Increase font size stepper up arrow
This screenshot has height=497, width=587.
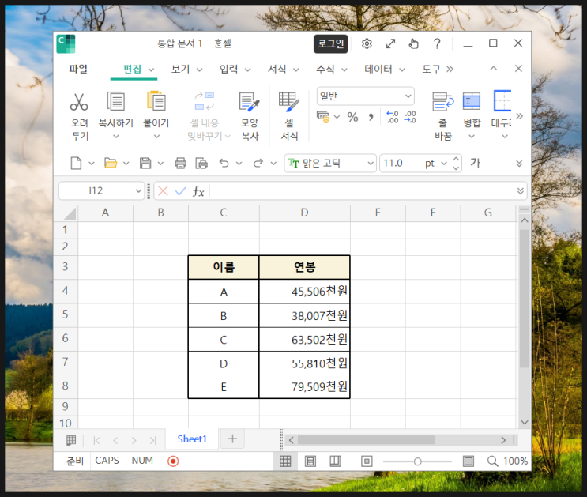(x=456, y=159)
